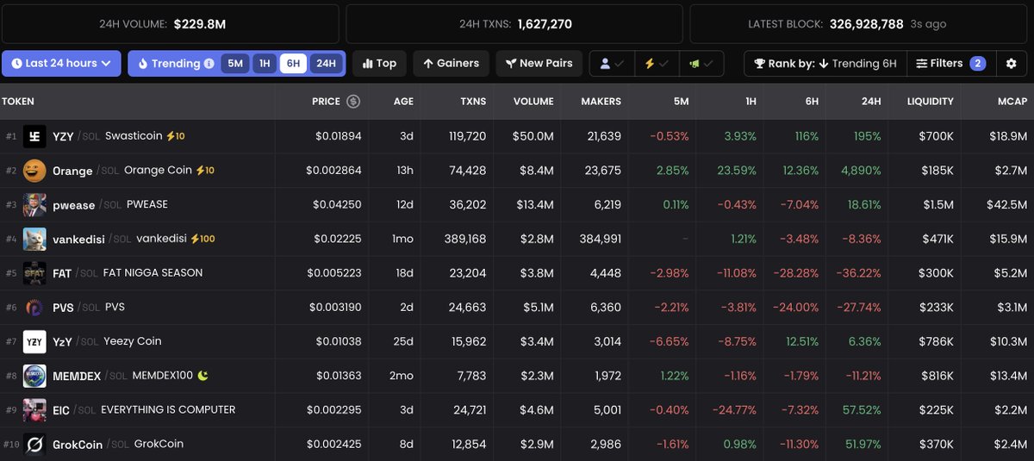
Task: Click the Trending flame button
Action: click(169, 64)
